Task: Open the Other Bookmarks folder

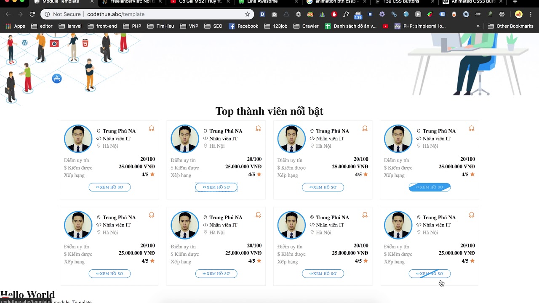Action: (x=510, y=26)
